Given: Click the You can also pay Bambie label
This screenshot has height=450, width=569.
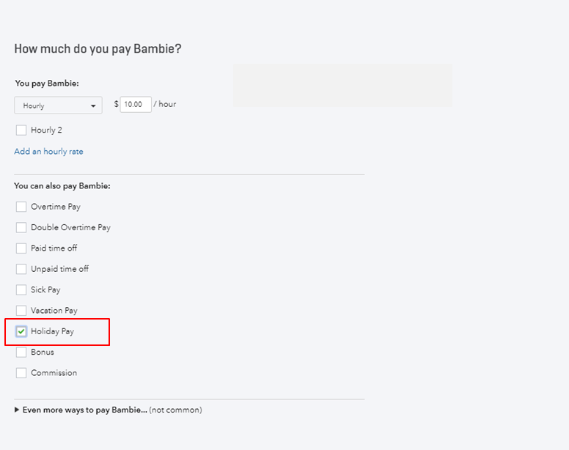Looking at the screenshot, I should (62, 186).
